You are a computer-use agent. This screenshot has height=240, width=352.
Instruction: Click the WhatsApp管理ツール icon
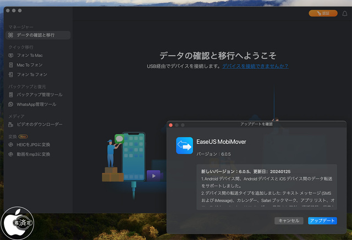point(10,104)
